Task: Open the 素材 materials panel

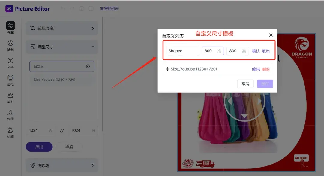Action: coord(10,97)
